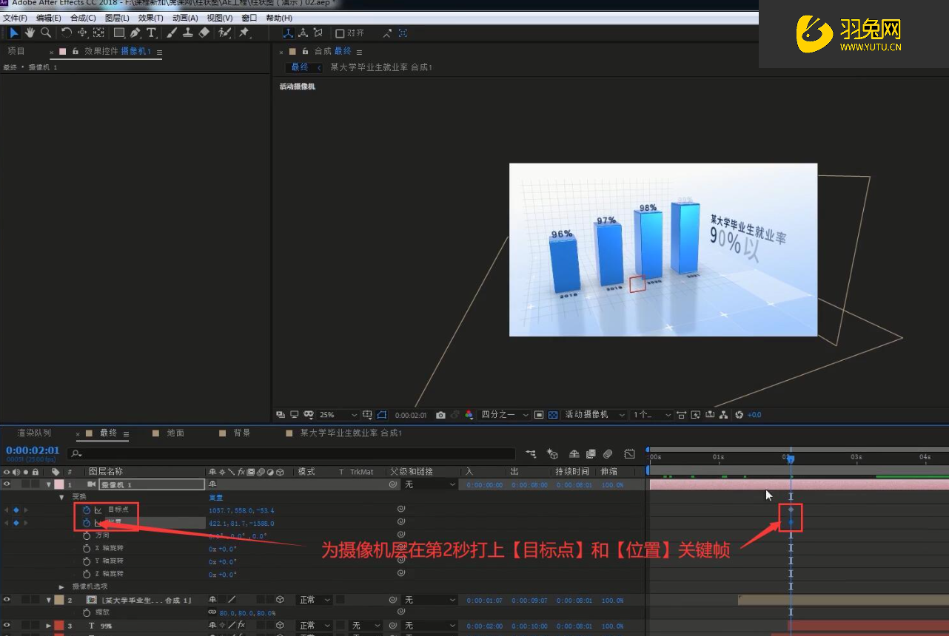Take a snapshot of the composition view
949x636 pixels.
(x=440, y=414)
